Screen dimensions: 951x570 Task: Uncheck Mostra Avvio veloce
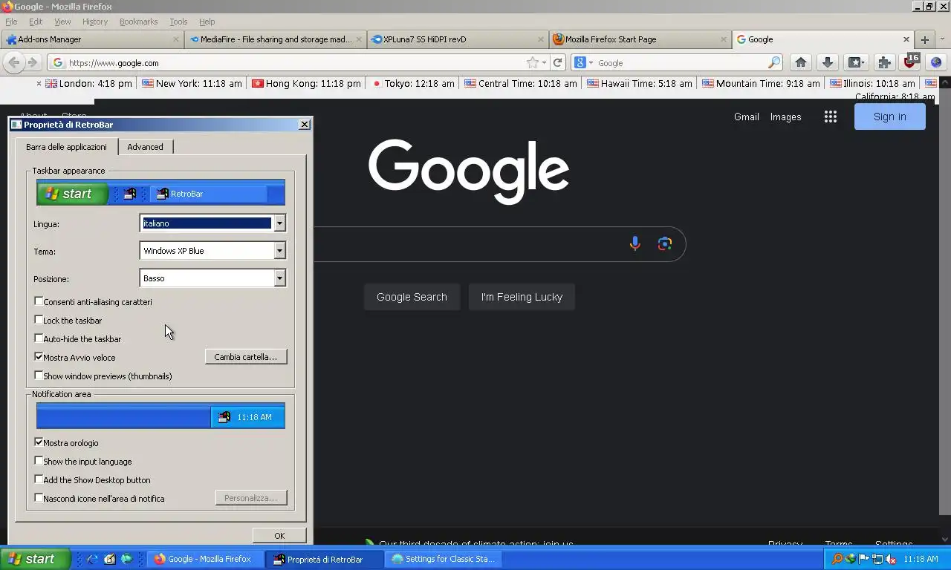coord(39,357)
